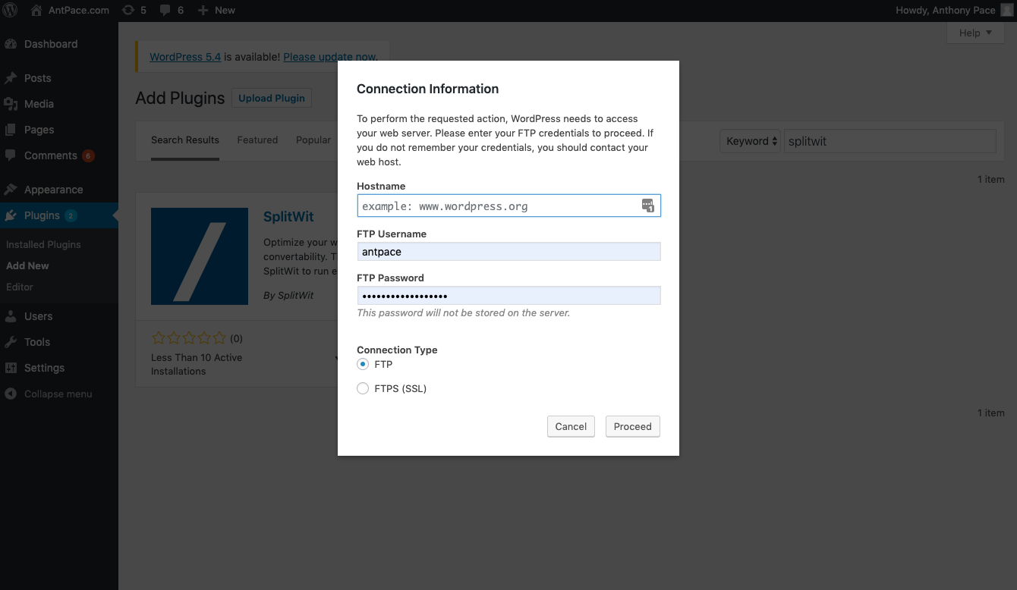The height and width of the screenshot is (590, 1017).
Task: Click Proceed to submit FTP credentials
Action: pyautogui.click(x=633, y=426)
